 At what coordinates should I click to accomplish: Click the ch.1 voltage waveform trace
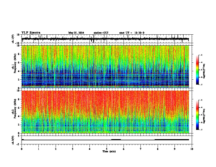tap(105, 39)
